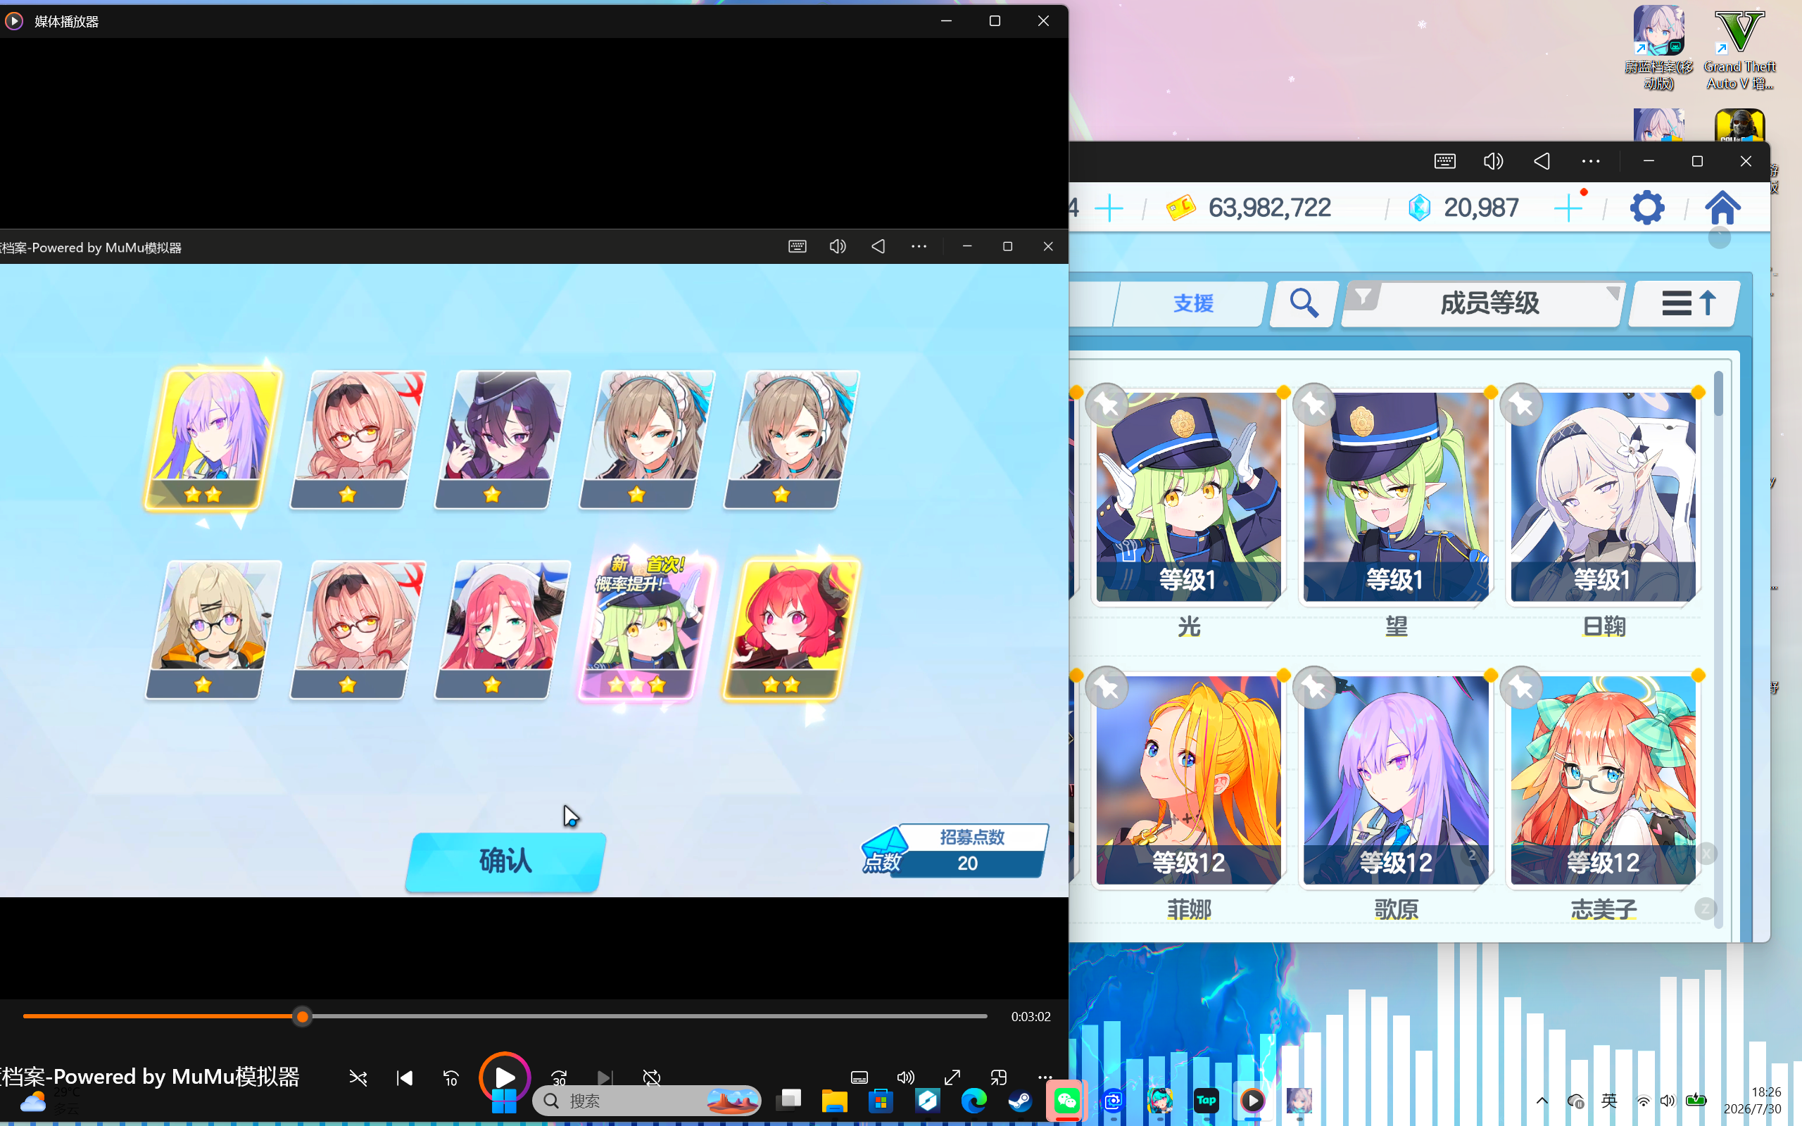1802x1126 pixels.
Task: Open Task View in the taskbar
Action: (x=788, y=1101)
